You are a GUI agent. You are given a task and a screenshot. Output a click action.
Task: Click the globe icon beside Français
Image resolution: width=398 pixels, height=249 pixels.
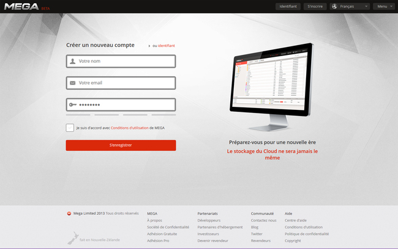tap(334, 6)
